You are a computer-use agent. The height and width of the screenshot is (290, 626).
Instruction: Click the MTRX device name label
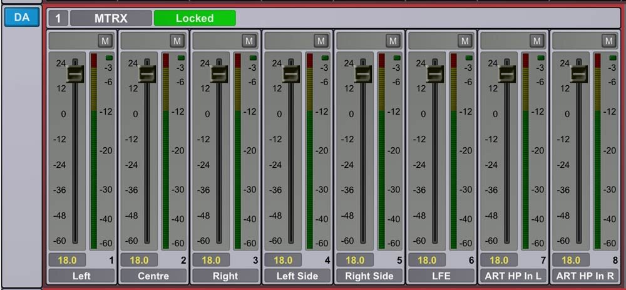coord(111,18)
